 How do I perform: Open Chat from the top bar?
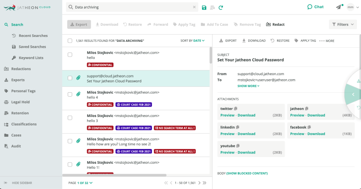pos(315,7)
